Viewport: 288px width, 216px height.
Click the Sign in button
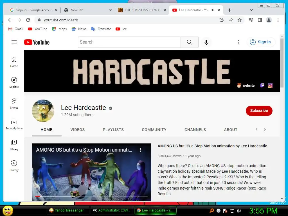tap(261, 42)
